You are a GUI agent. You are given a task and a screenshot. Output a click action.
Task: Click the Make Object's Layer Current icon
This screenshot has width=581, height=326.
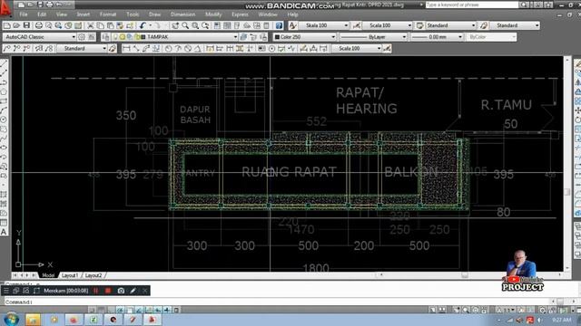(x=243, y=37)
